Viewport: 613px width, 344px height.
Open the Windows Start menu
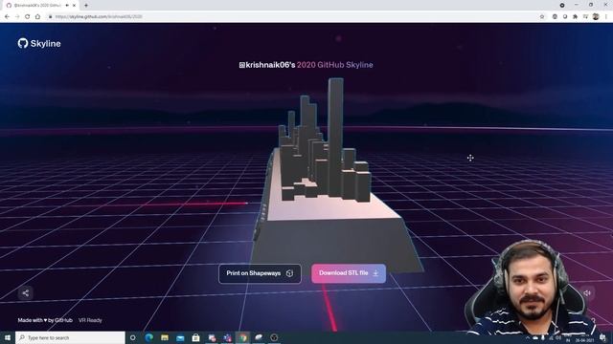point(8,337)
